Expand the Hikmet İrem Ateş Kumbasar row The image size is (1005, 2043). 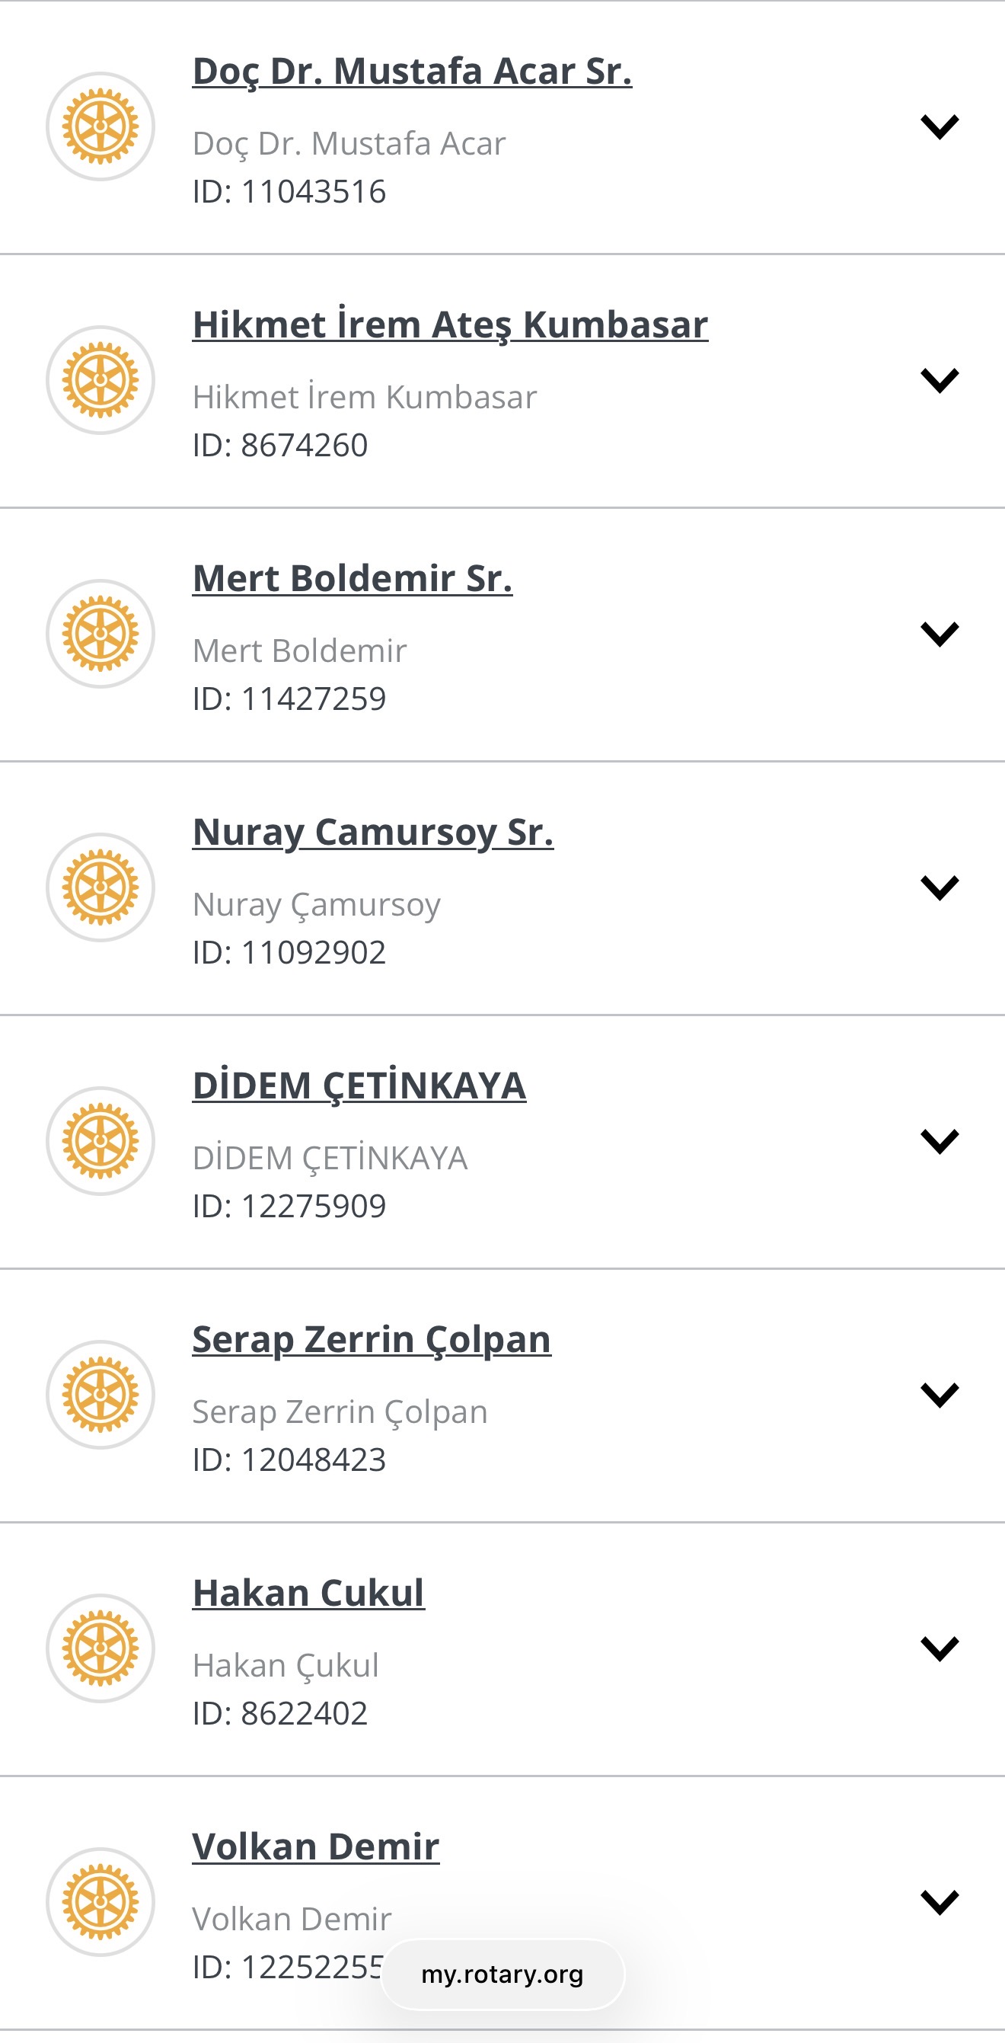[940, 380]
